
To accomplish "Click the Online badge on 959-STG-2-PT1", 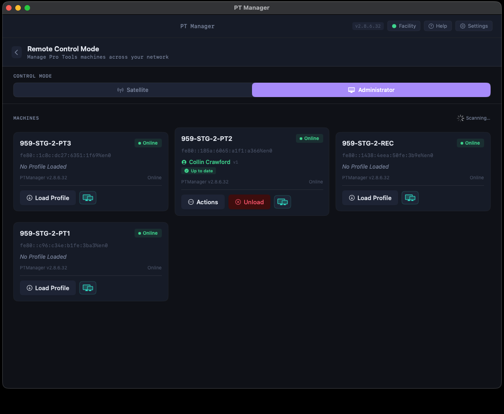I will point(148,233).
